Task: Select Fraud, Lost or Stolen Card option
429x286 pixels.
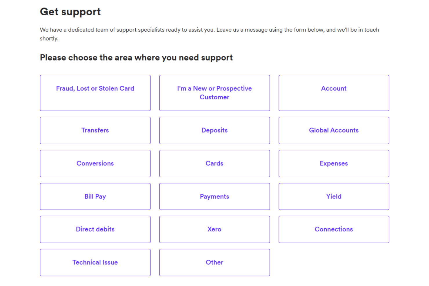Action: (x=95, y=93)
